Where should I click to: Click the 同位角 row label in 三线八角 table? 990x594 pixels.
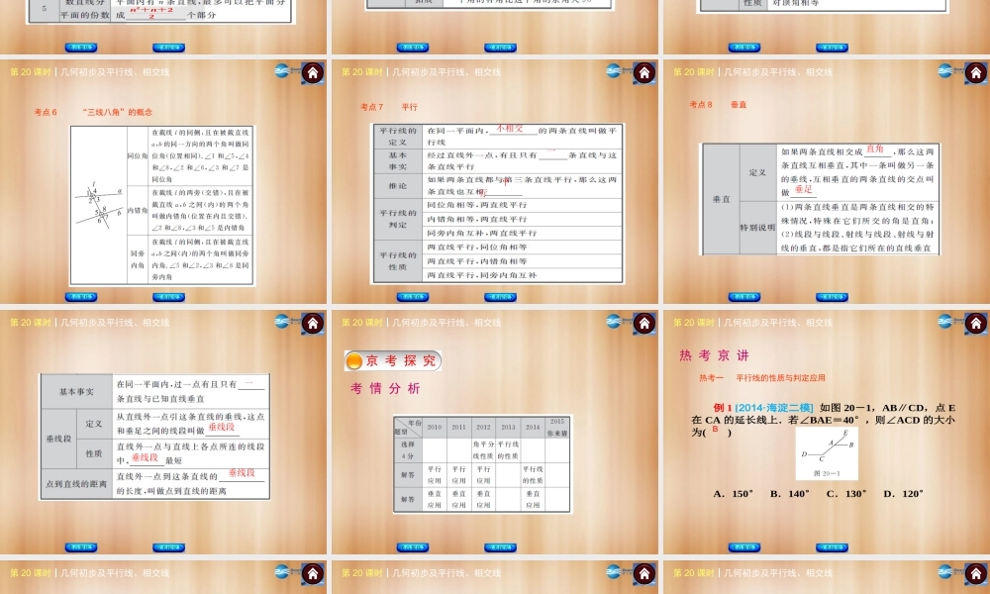click(138, 155)
